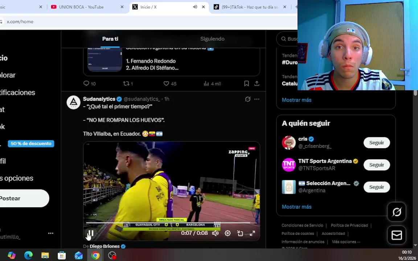Image resolution: width=418 pixels, height=261 pixels.
Task: Open Política de cookies link
Action: 298,233
